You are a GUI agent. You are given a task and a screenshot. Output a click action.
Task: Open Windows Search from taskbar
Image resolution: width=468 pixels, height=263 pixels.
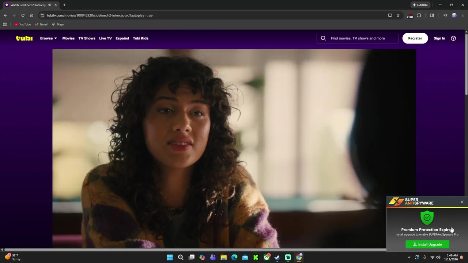coord(181,258)
